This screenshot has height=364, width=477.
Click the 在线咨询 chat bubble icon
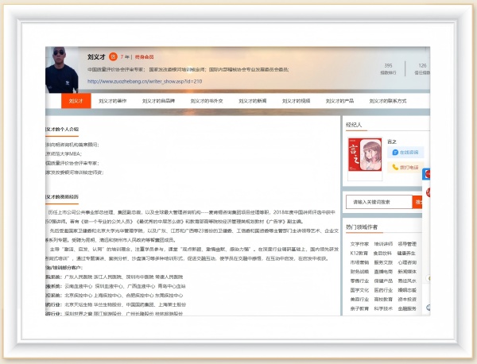point(394,152)
